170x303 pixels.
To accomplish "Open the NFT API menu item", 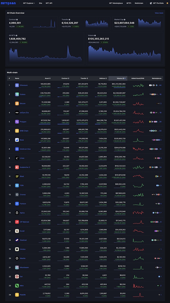I will click(49, 3).
